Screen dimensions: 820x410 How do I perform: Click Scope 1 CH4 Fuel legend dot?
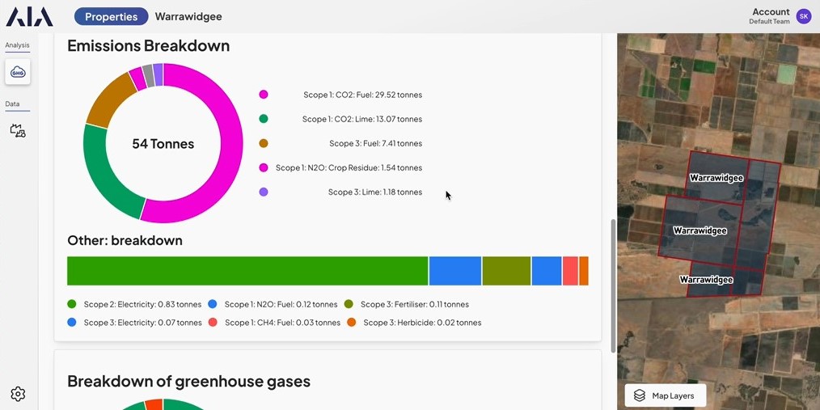[213, 322]
